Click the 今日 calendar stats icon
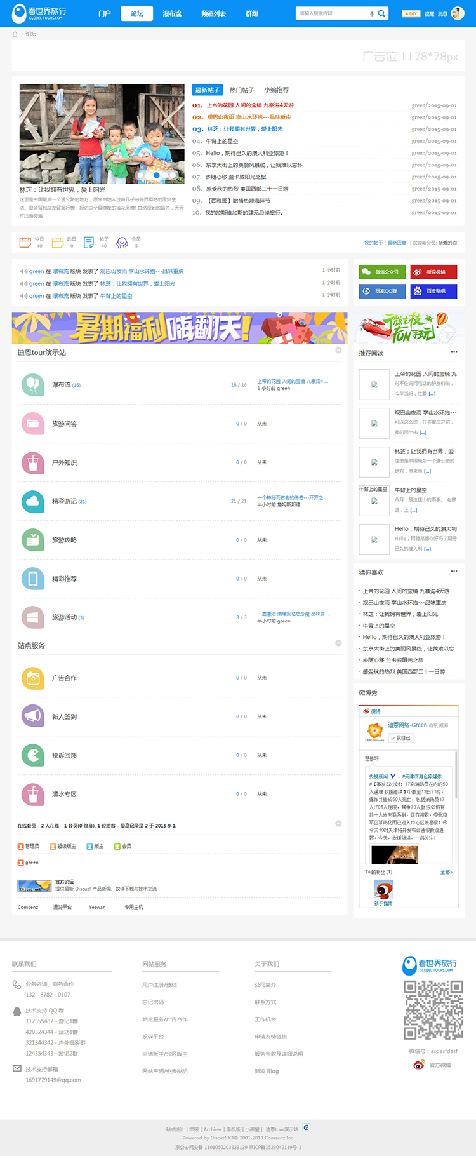 (x=25, y=242)
